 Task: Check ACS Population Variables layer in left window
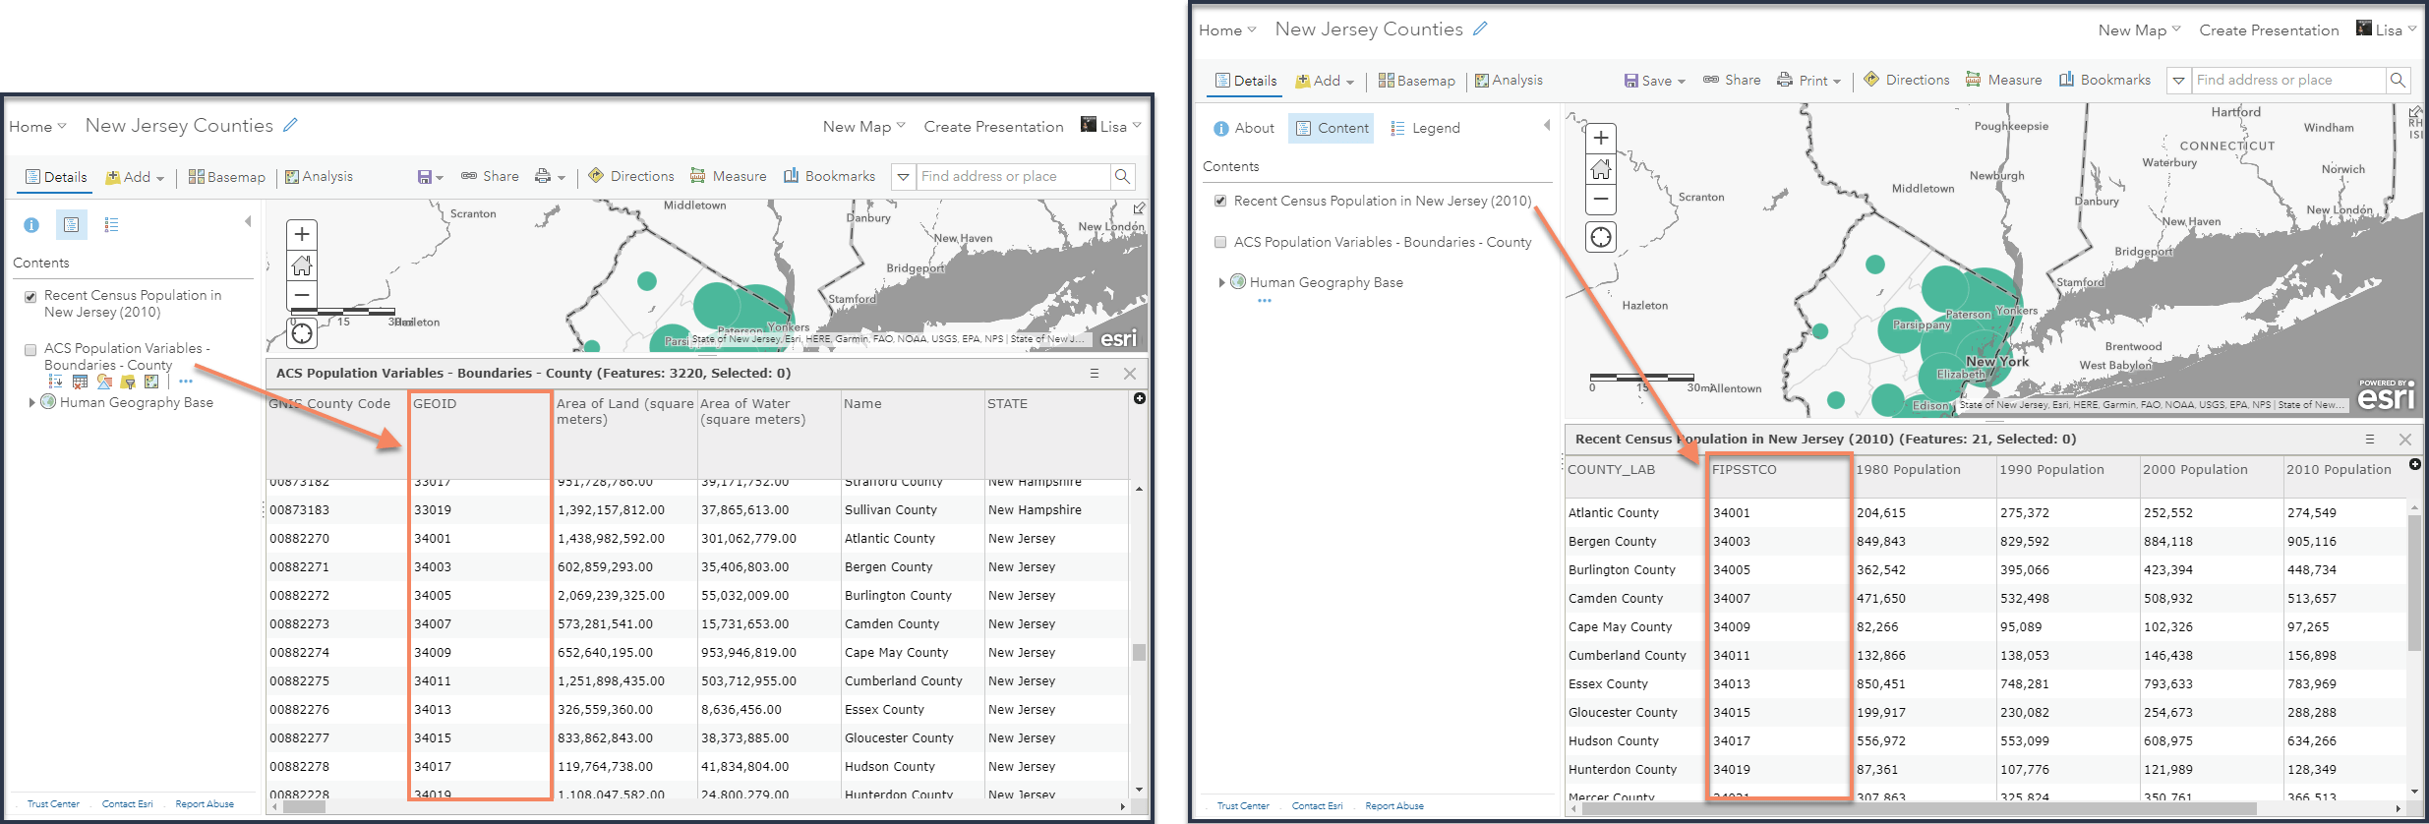click(30, 349)
